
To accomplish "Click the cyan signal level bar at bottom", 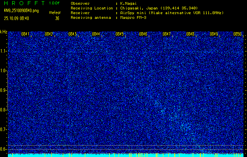I will pyautogui.click(x=126, y=155).
